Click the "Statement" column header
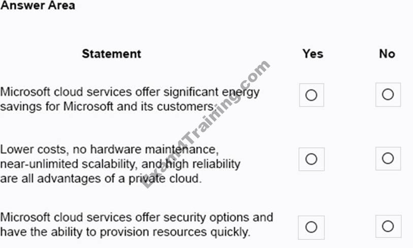This screenshot has width=413, height=248. (x=111, y=53)
